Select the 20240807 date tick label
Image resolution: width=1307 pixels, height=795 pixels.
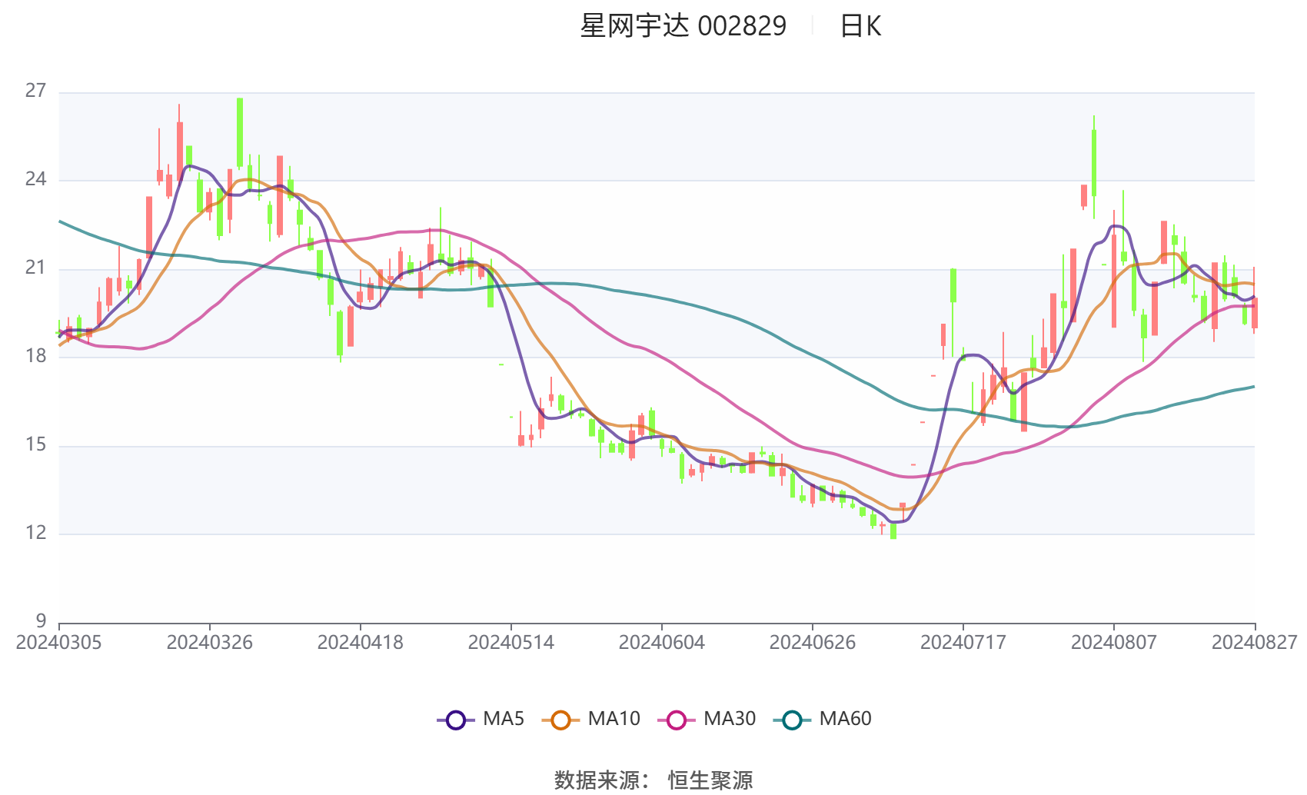click(1114, 642)
